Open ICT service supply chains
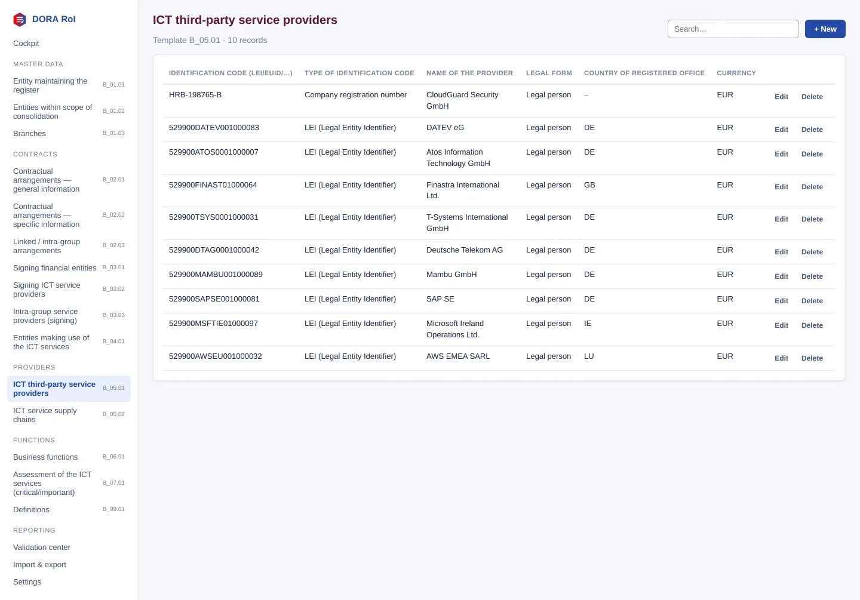 69,415
